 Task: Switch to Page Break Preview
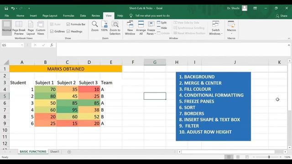[x=19, y=28]
